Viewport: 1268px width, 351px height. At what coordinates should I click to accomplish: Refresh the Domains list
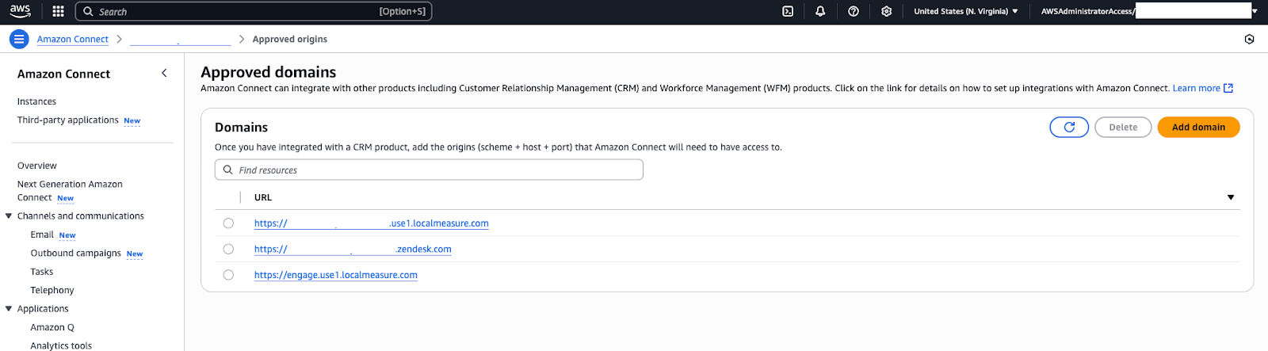pos(1069,127)
